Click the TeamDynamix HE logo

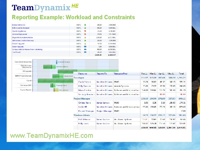pos(45,7)
